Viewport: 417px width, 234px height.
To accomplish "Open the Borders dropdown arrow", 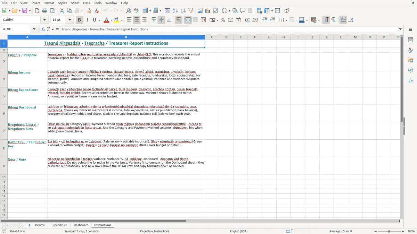I will pos(287,20).
